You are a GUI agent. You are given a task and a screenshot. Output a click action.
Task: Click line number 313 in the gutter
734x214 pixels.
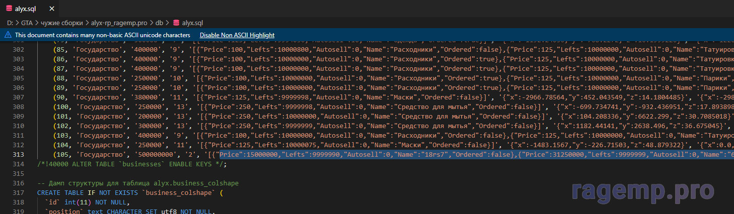pyautogui.click(x=18, y=154)
